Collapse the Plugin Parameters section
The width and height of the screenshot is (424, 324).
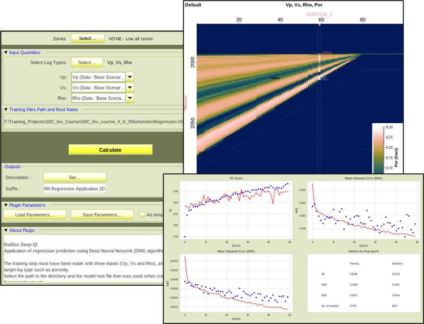6,205
